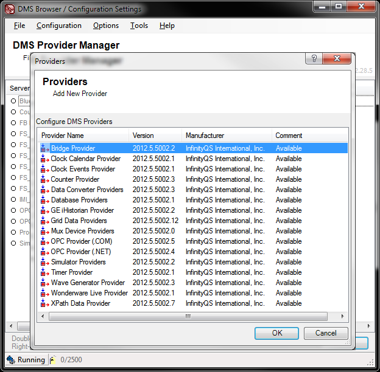
Task: Click the Wonderware Live Provider icon
Action: (45, 293)
